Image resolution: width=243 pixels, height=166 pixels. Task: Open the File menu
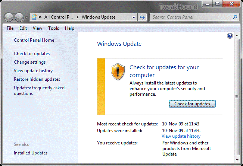(10, 28)
